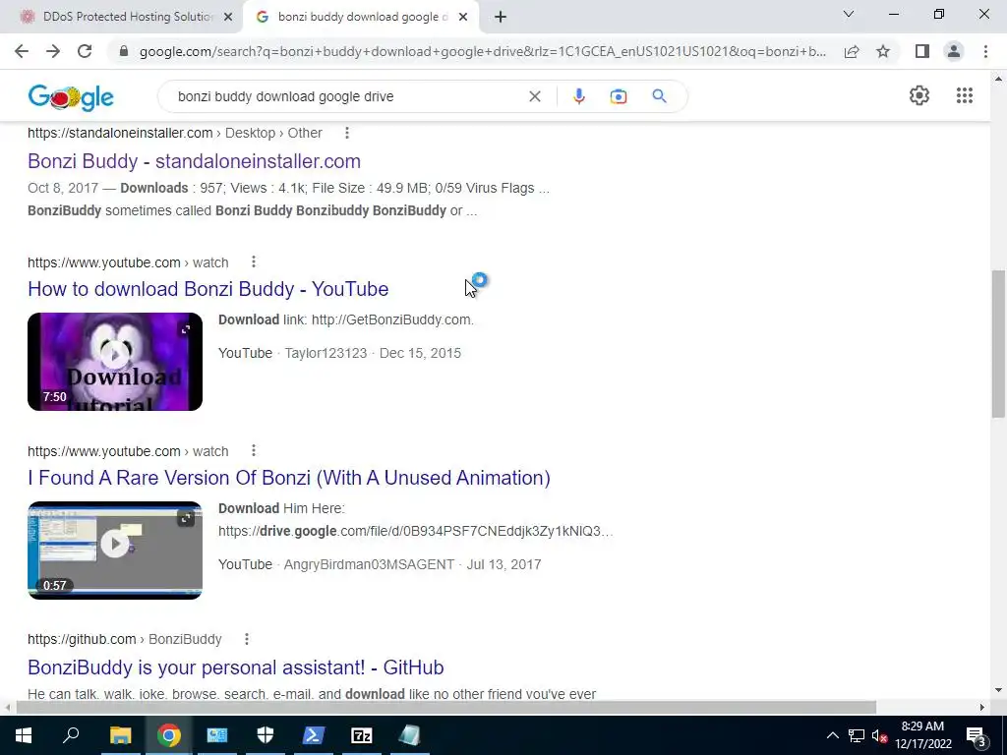Open the taskbar clock showing 8:29 AM
This screenshot has height=755, width=1007.
[922, 735]
